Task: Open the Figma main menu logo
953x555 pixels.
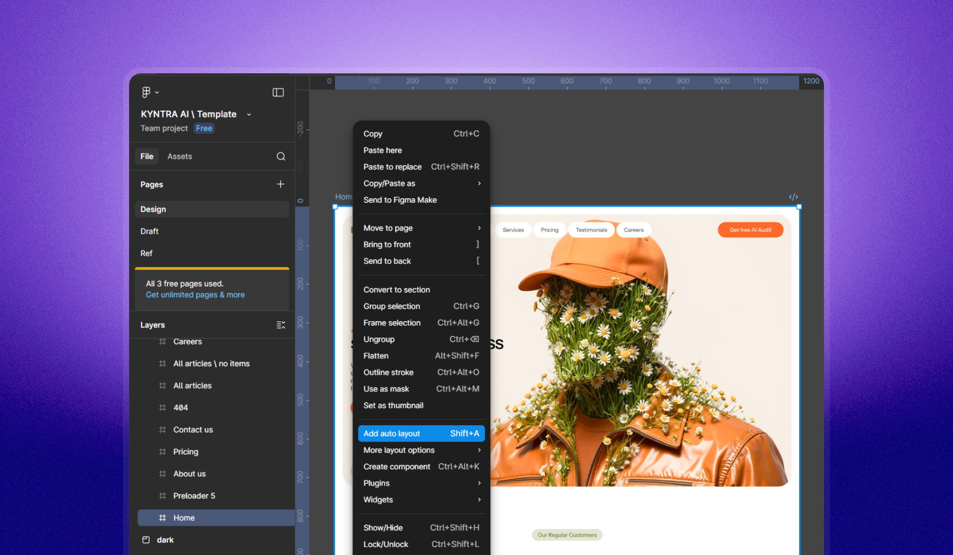Action: tap(146, 92)
